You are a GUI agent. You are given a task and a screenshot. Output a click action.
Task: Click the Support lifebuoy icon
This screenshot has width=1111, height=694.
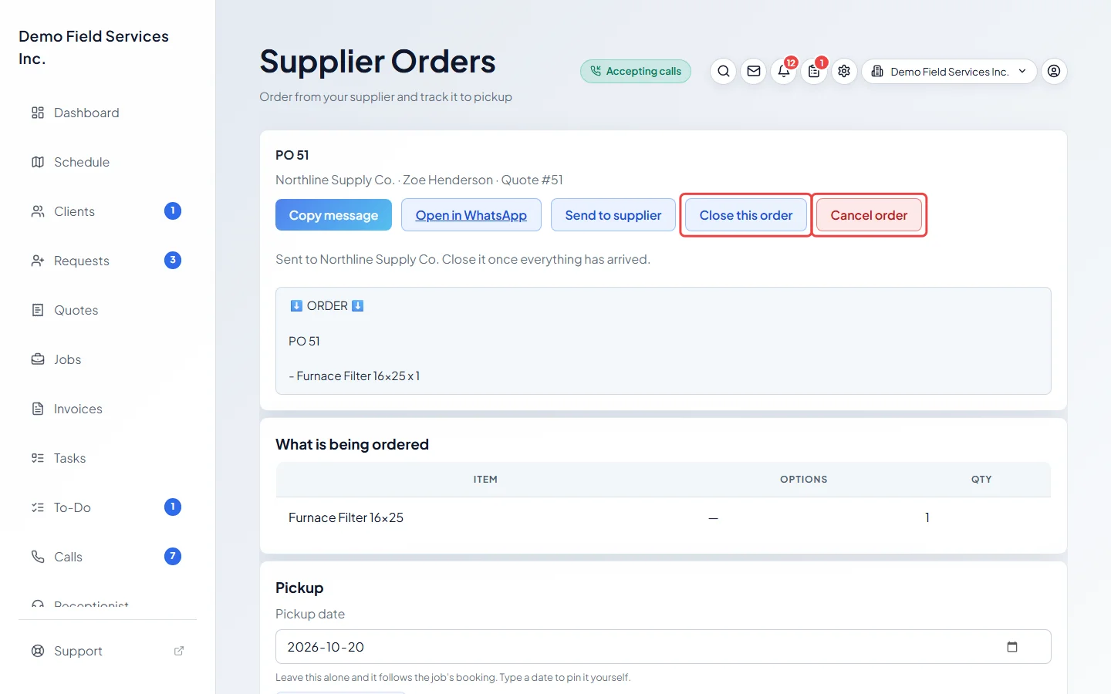coord(38,651)
